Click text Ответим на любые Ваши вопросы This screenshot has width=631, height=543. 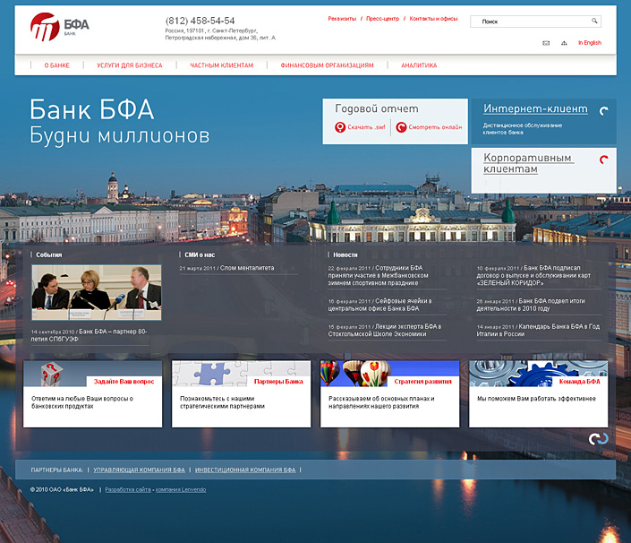(x=82, y=402)
